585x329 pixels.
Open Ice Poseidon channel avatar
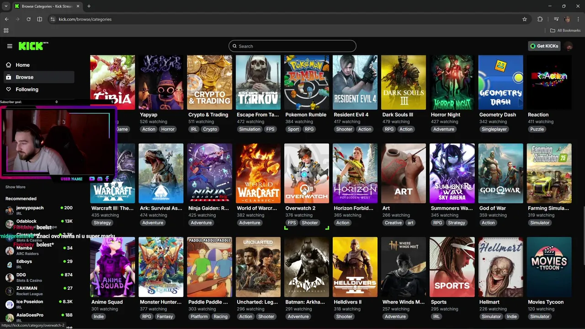click(10, 304)
